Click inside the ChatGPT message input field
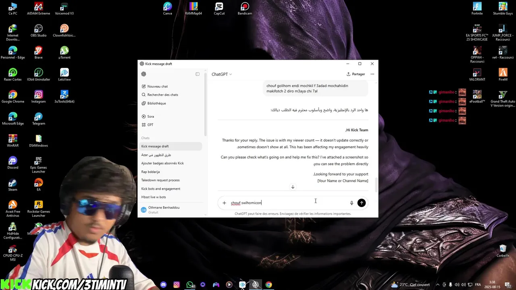The width and height of the screenshot is (516, 290). tap(288, 203)
